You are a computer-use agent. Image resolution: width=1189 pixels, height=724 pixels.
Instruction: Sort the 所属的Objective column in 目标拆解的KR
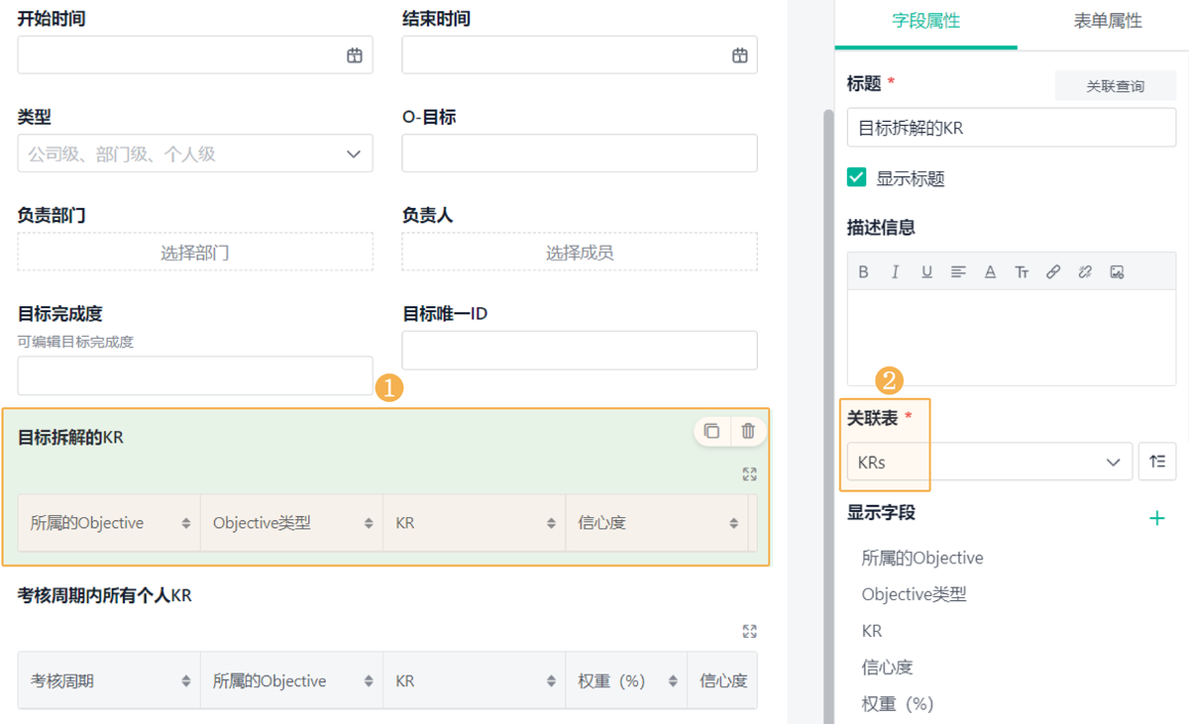[185, 523]
